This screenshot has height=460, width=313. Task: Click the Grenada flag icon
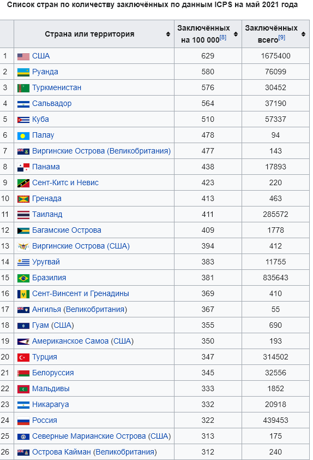click(23, 199)
